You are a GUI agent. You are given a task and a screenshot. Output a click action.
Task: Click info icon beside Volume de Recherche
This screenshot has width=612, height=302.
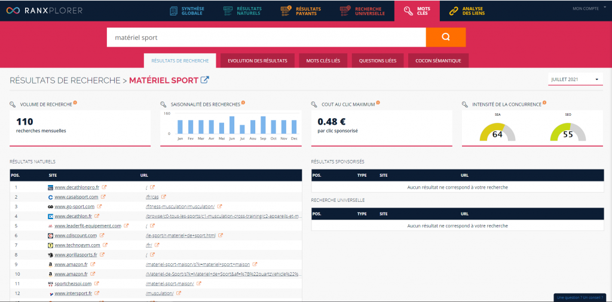point(75,103)
